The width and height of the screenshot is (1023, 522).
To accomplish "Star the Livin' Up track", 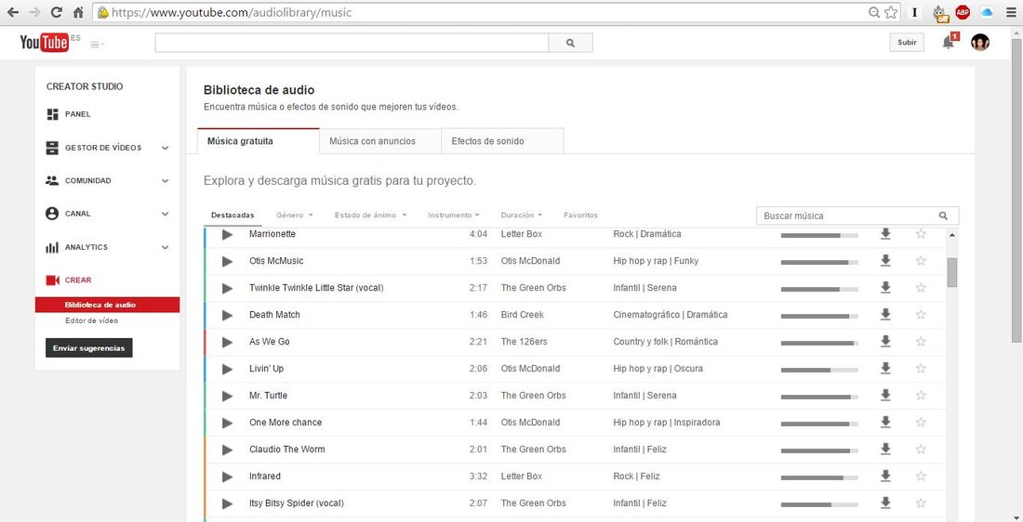I will [921, 368].
